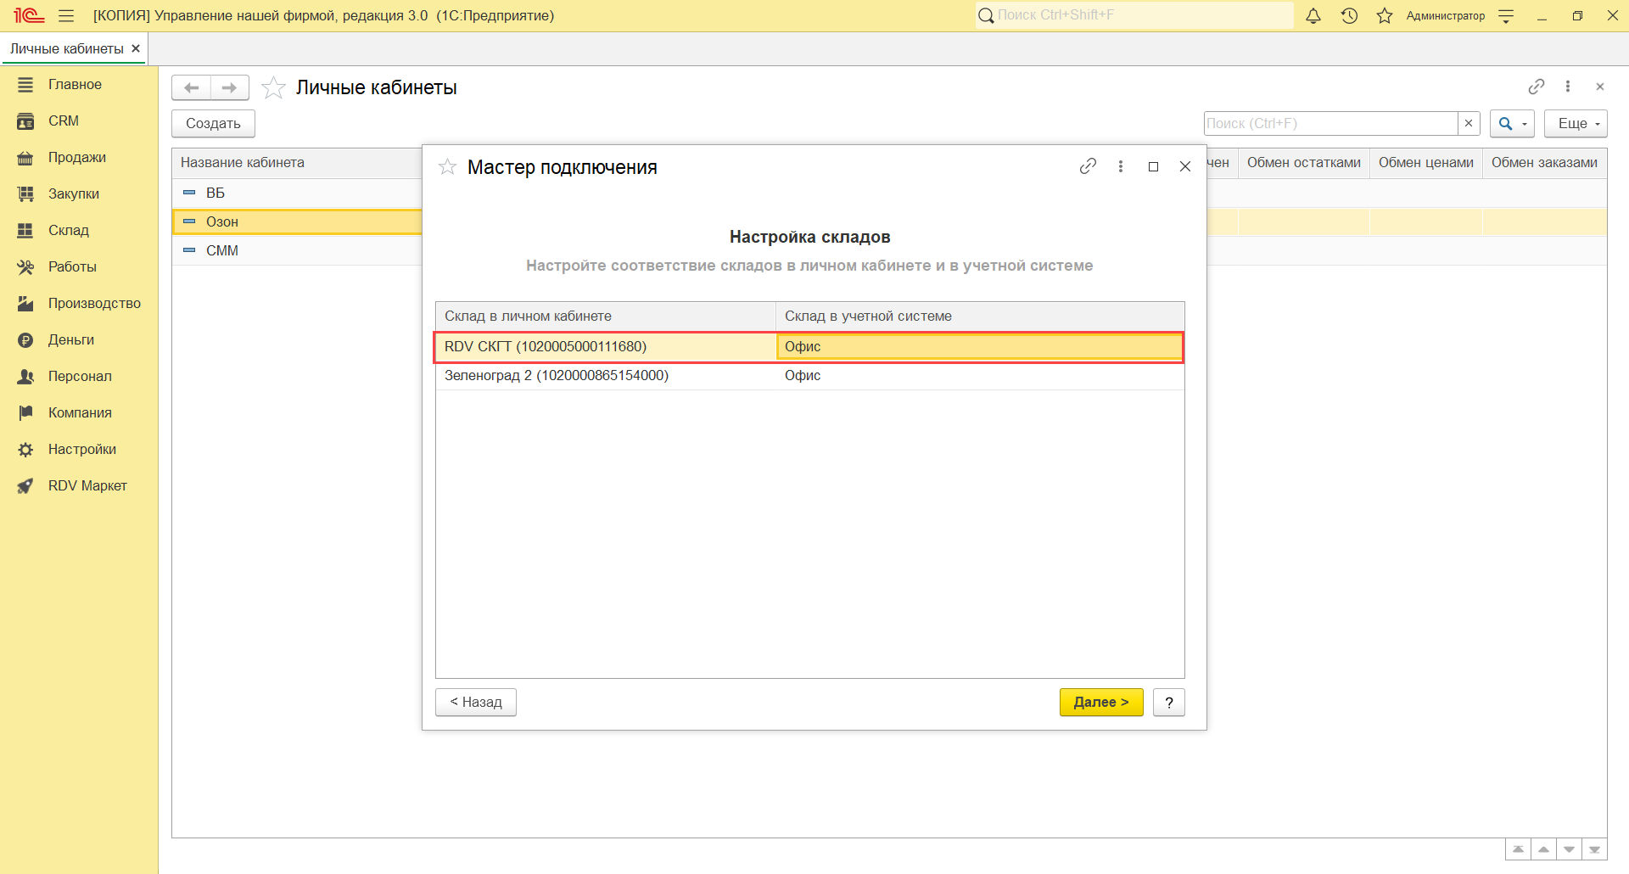Screen dimensions: 1629x874
Task: Open more options for Личные кабинеты page
Action: 1568,87
